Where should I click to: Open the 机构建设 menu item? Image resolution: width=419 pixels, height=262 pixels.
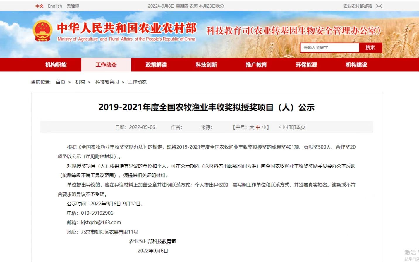coord(356,65)
